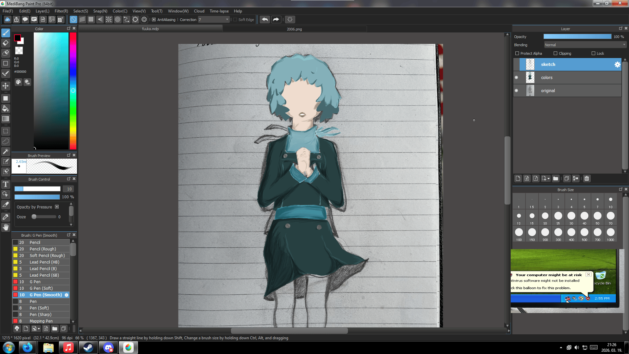Enable the Protect Alpha checkbox
Viewport: 629px width, 354px height.
[517, 53]
